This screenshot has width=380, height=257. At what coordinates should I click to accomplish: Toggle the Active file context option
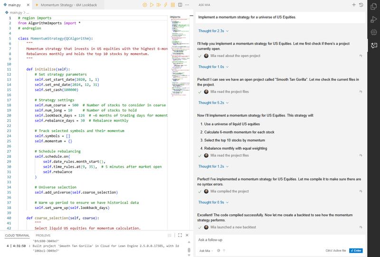(335, 250)
